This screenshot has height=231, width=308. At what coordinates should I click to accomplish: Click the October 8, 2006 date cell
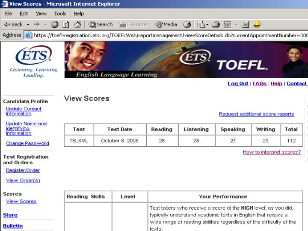pos(120,141)
